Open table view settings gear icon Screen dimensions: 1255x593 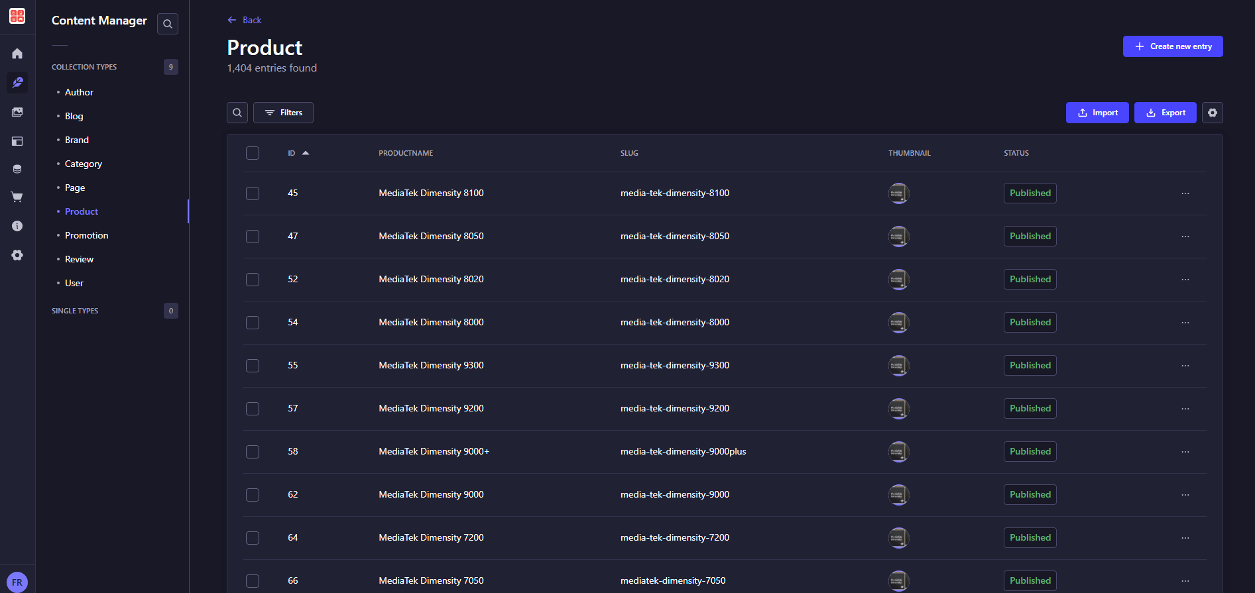point(1213,113)
